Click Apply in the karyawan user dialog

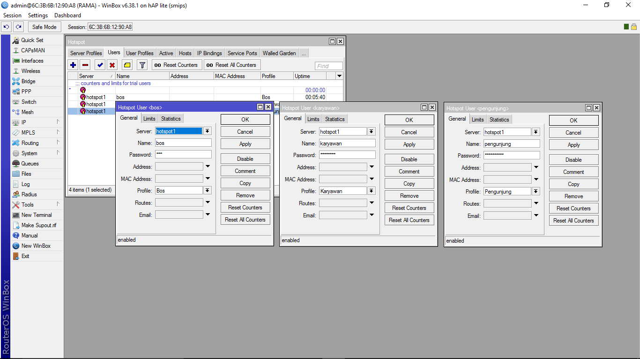pos(409,144)
